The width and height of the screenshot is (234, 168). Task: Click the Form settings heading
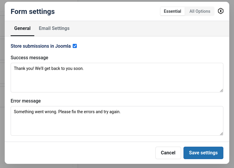pos(33,12)
